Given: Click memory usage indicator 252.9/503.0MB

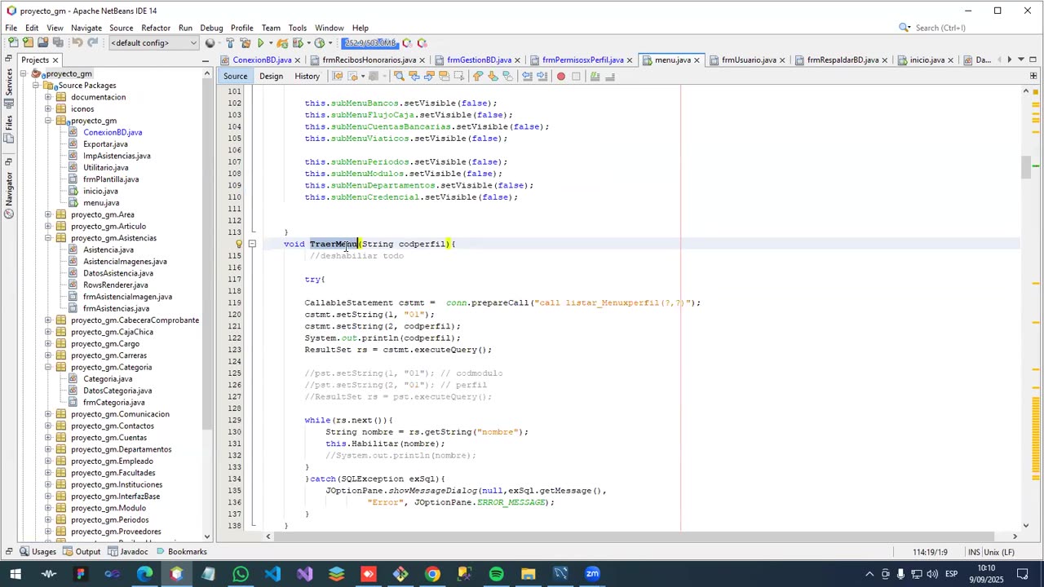Looking at the screenshot, I should [x=369, y=42].
